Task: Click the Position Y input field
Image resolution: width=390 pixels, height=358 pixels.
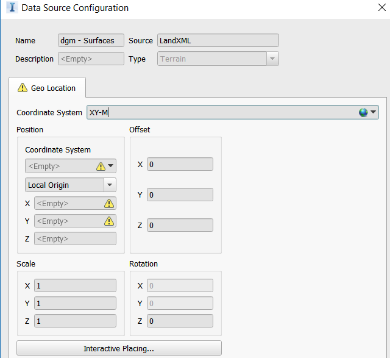Action: pyautogui.click(x=75, y=221)
